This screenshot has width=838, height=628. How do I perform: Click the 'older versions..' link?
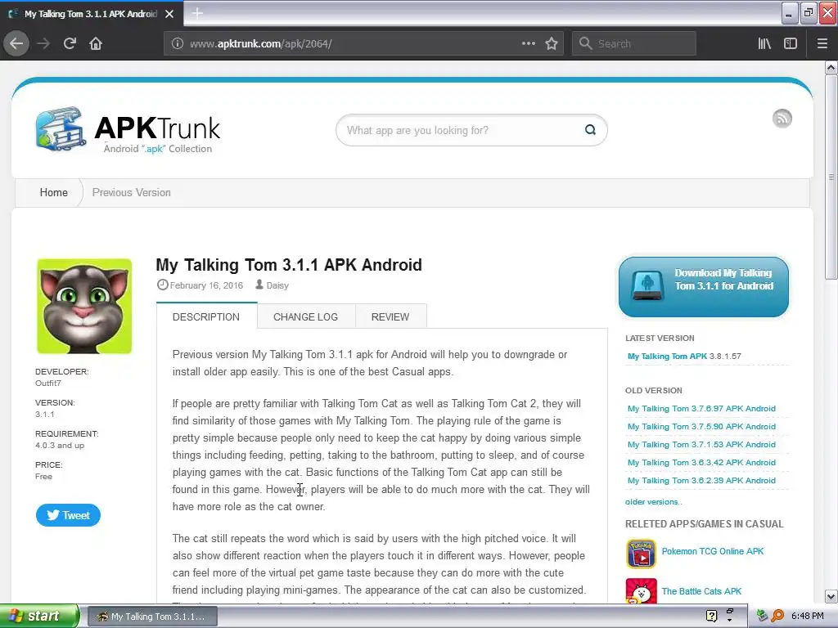(654, 502)
